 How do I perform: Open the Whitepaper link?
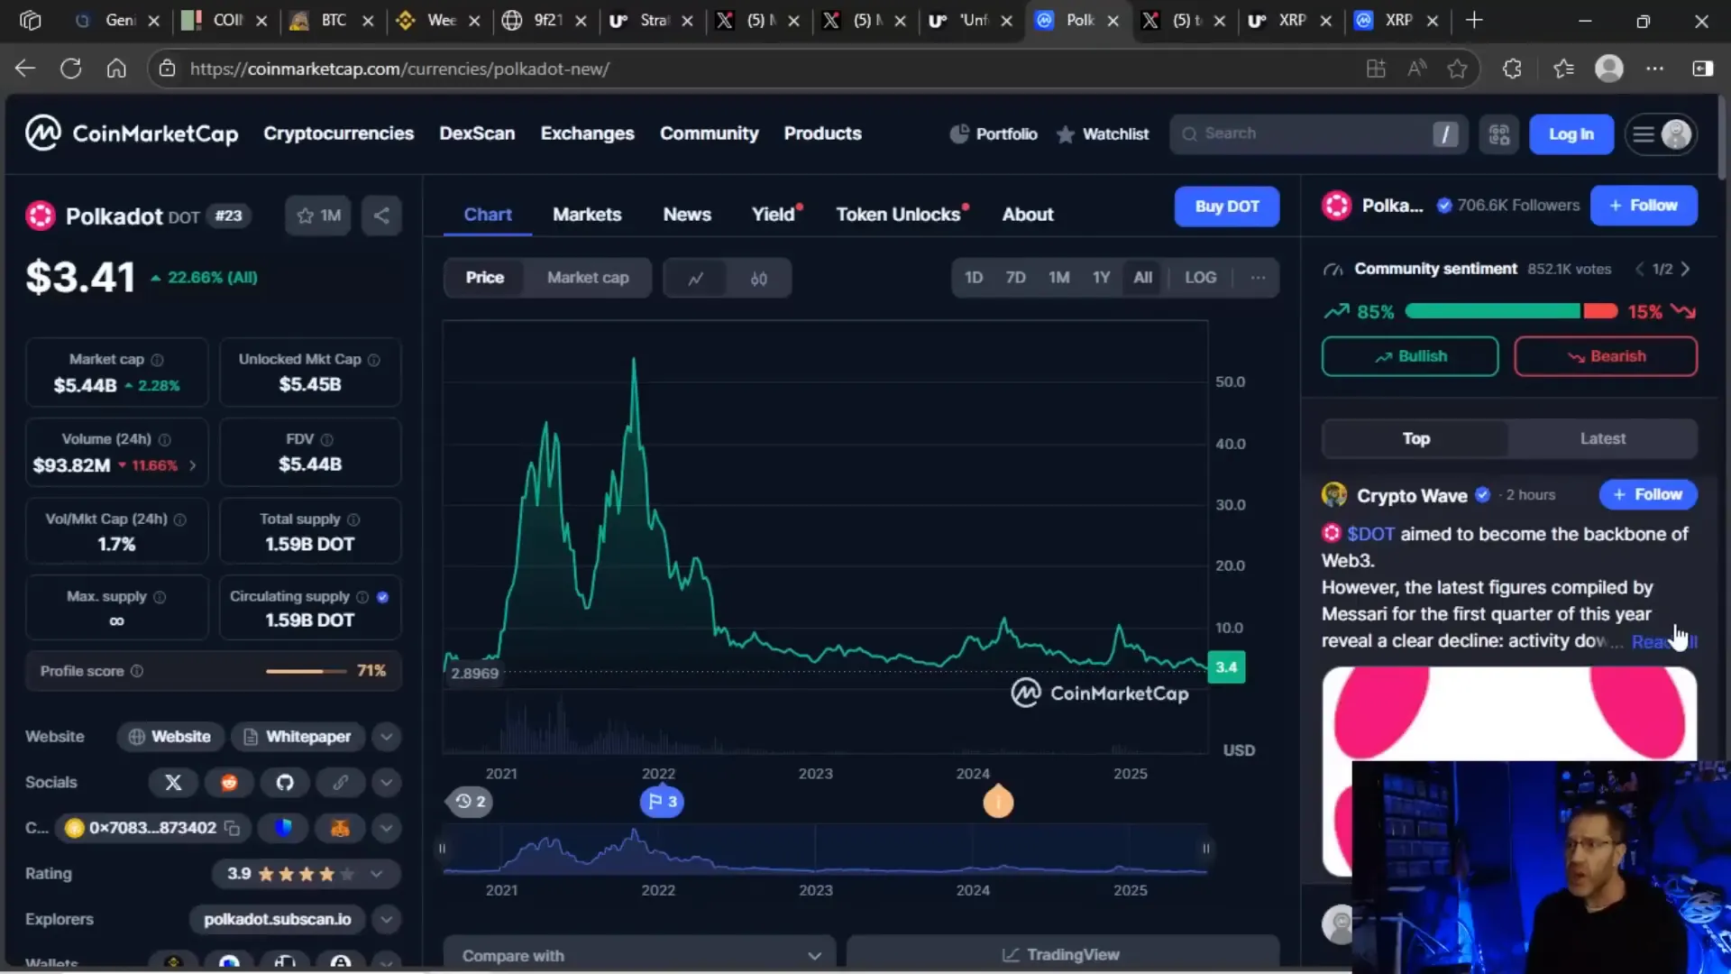tap(298, 737)
